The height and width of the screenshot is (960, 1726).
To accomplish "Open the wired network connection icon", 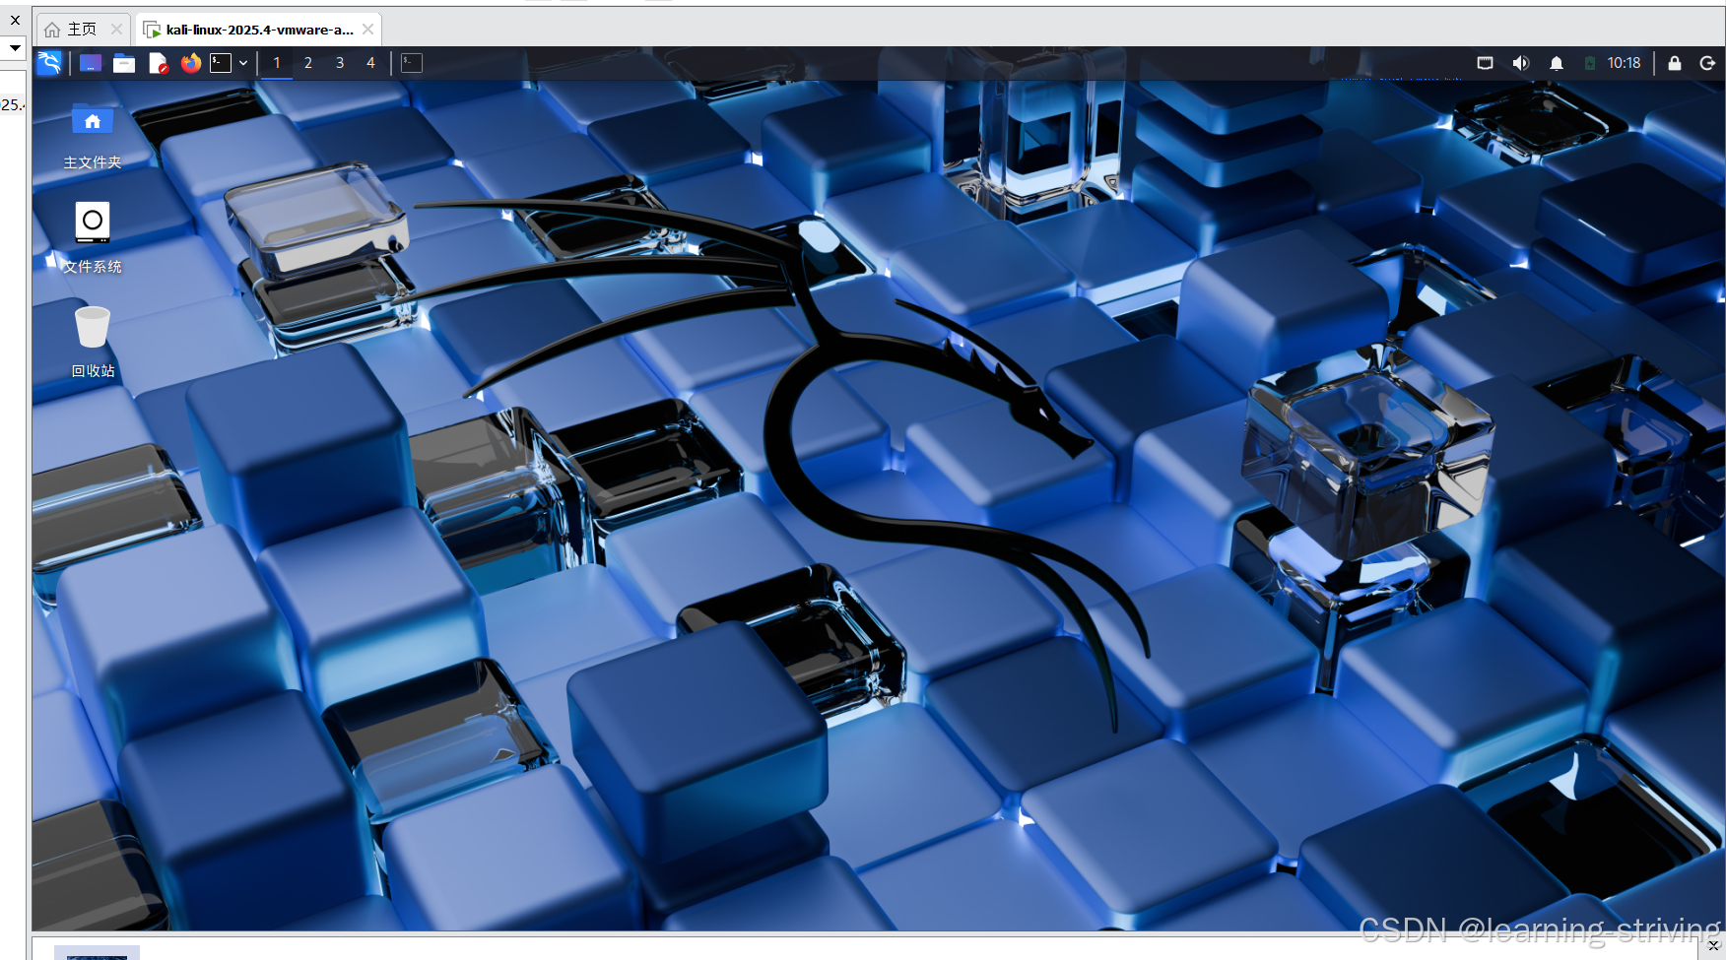I will pos(1486,63).
